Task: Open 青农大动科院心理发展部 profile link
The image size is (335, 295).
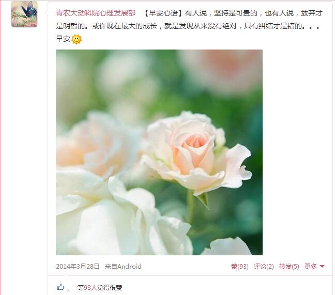Action: 96,13
